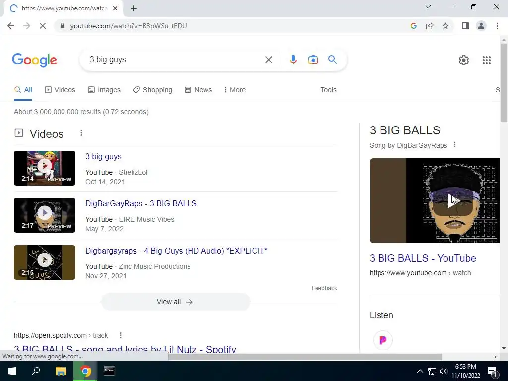Click the "Song by DigBarGayRaps" text
Image resolution: width=508 pixels, height=381 pixels.
coord(408,145)
